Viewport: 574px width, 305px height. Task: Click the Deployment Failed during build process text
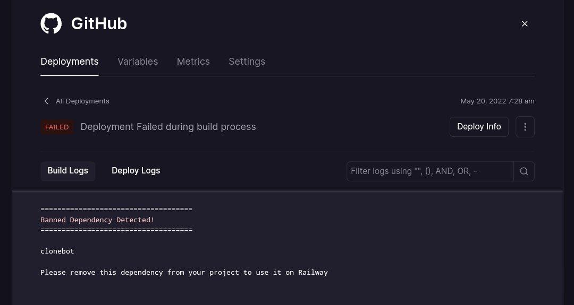(168, 127)
